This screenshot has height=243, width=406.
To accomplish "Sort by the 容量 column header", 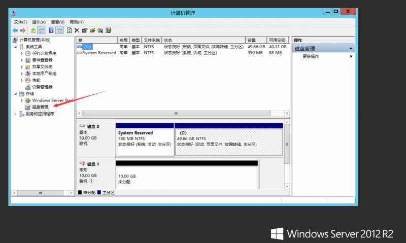I will [x=256, y=40].
